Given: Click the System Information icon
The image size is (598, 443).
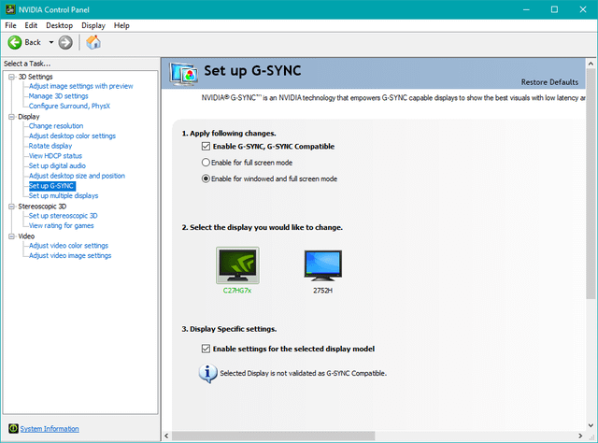Looking at the screenshot, I should click(x=11, y=429).
